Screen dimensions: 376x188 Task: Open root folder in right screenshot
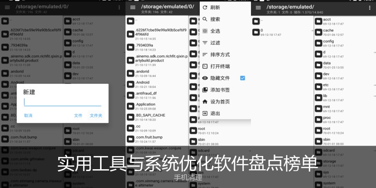pyautogui.click(x=345, y=131)
